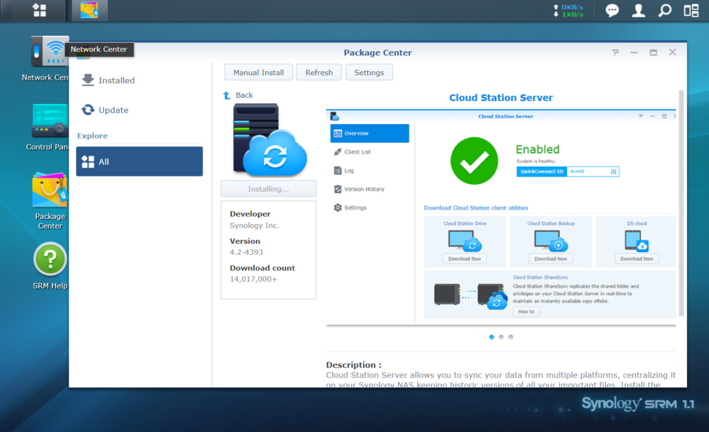Click Settings in the preview sidebar
Screen dimensions: 709x432
tap(355, 208)
